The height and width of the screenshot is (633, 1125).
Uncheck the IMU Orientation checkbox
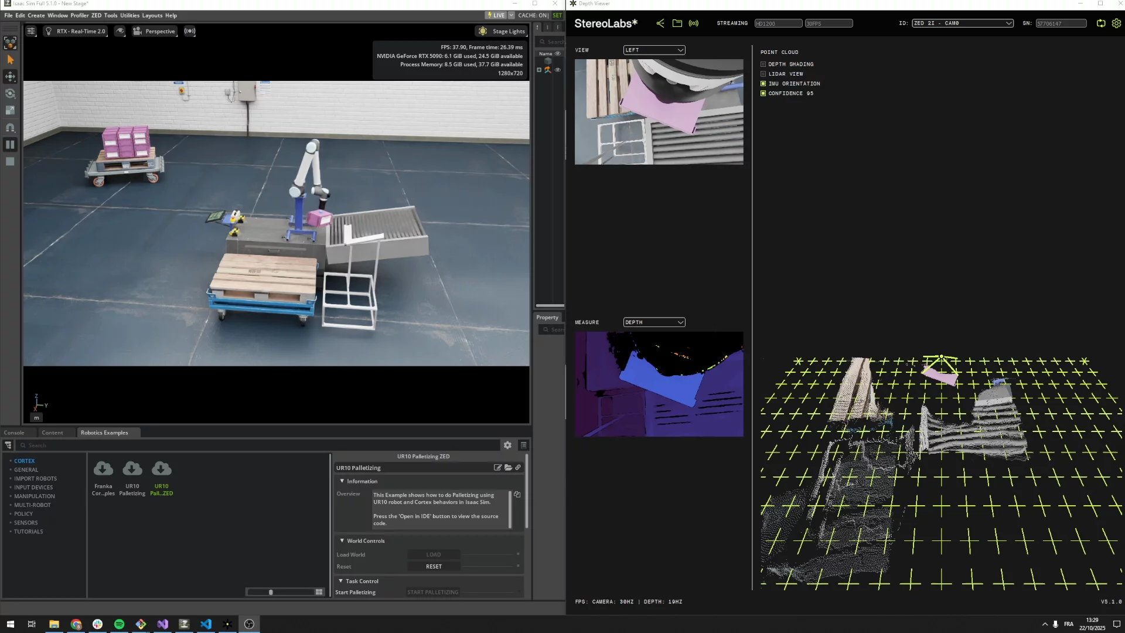point(763,84)
